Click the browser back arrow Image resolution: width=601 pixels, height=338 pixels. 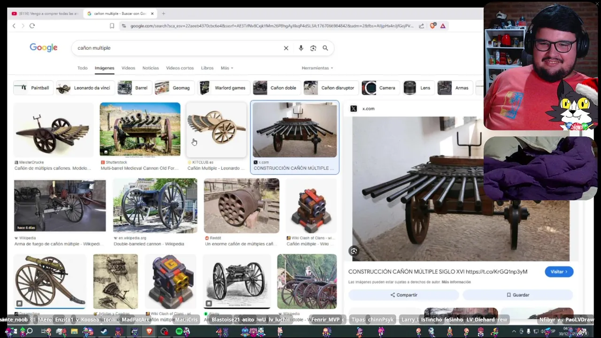click(14, 26)
